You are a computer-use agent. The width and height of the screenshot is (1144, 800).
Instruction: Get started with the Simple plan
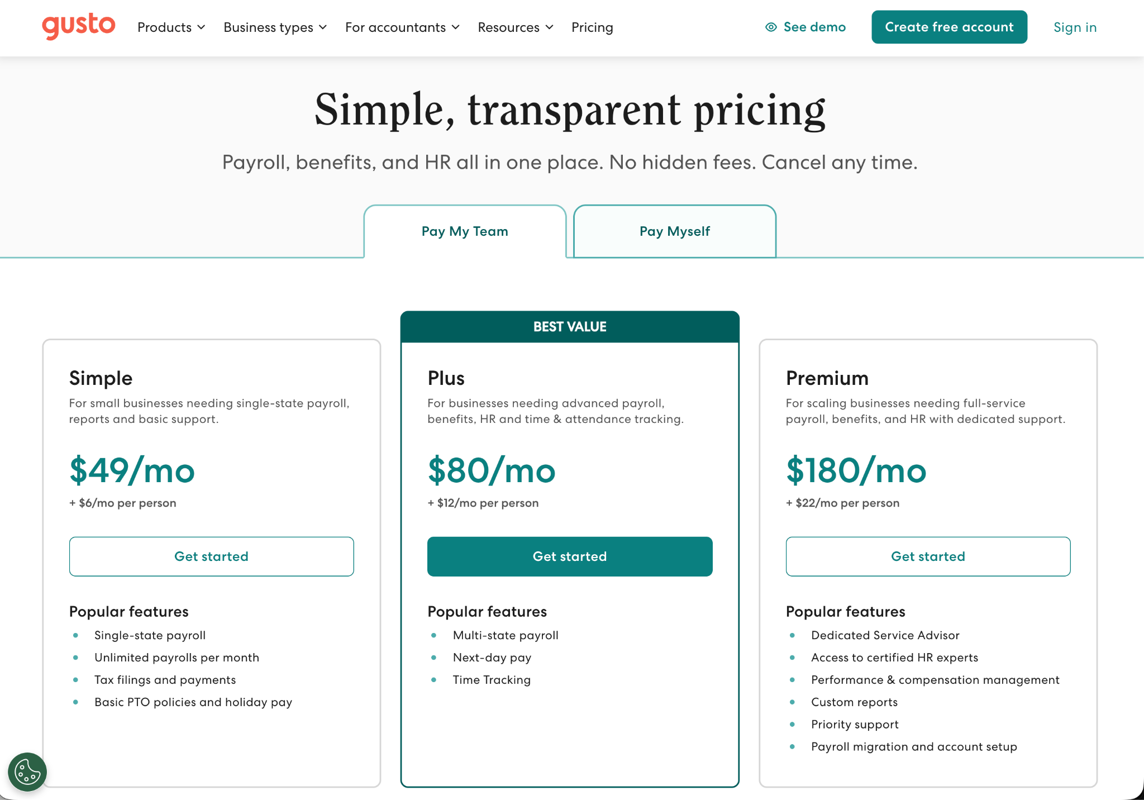coord(211,556)
